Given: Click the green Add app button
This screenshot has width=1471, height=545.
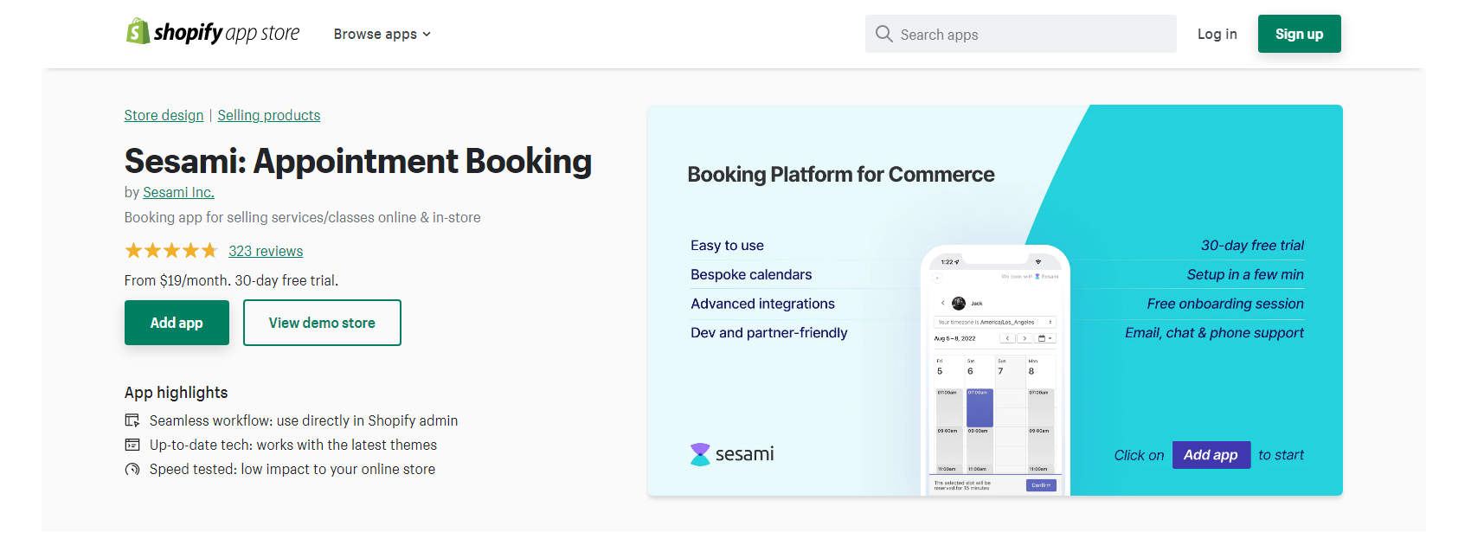Looking at the screenshot, I should click(x=177, y=323).
